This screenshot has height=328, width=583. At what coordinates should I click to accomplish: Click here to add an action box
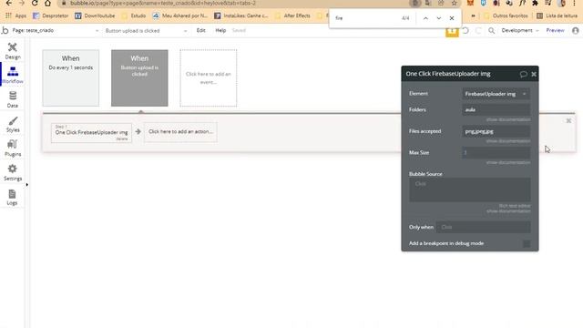(x=180, y=132)
